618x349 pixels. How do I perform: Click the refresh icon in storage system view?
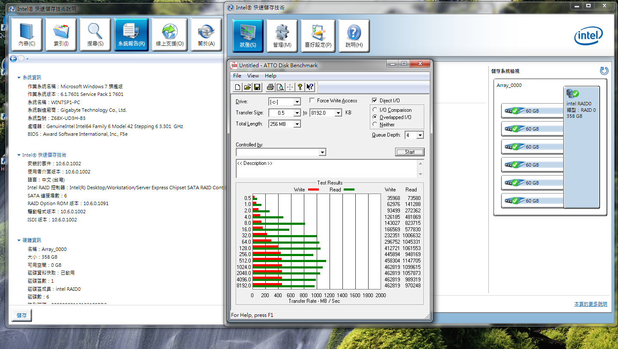pos(604,71)
